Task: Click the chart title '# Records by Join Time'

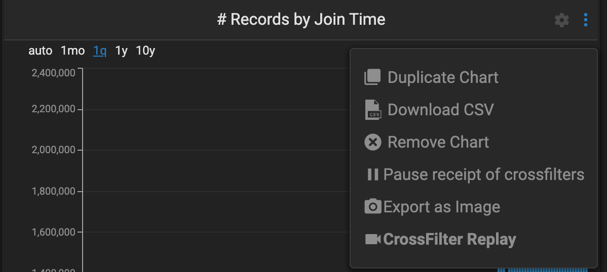Action: (x=301, y=20)
